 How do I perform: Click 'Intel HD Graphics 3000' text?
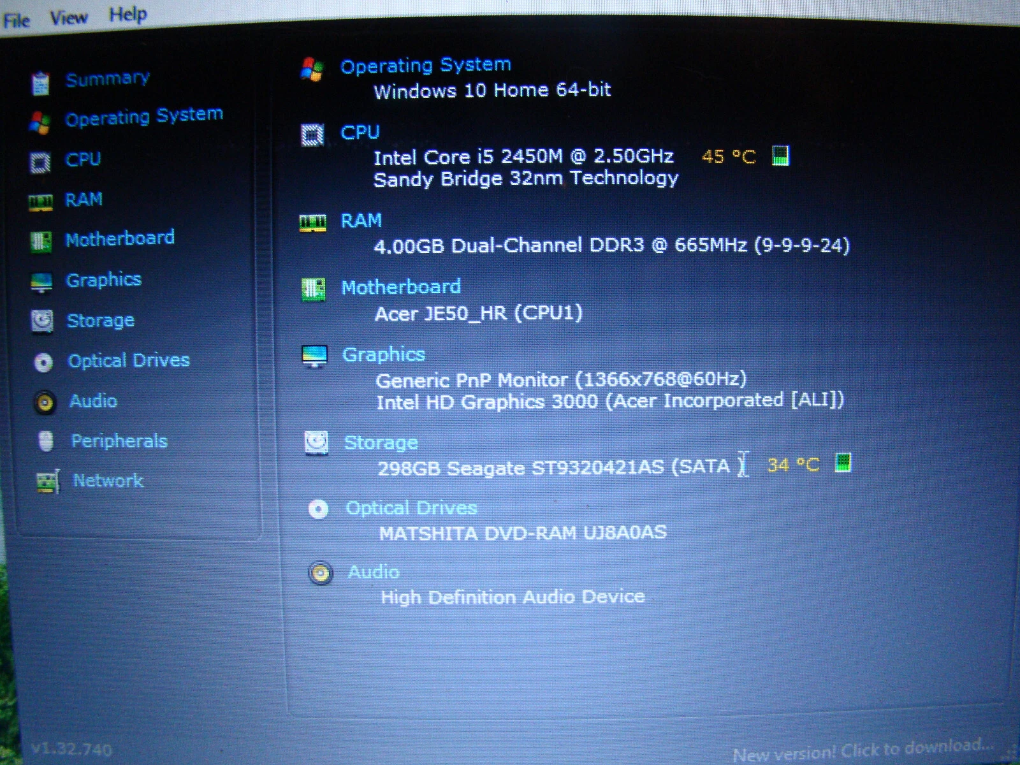tap(487, 402)
